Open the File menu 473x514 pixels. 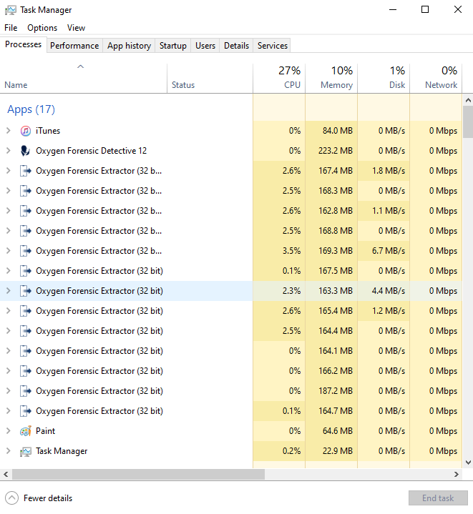pos(11,28)
